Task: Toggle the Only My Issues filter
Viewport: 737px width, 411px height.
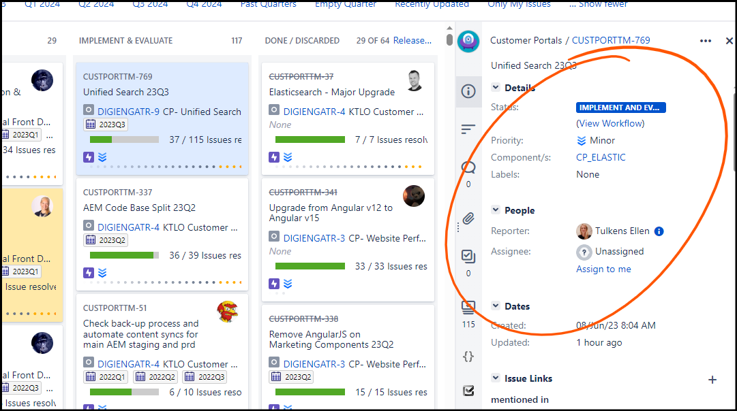Action: click(x=519, y=4)
